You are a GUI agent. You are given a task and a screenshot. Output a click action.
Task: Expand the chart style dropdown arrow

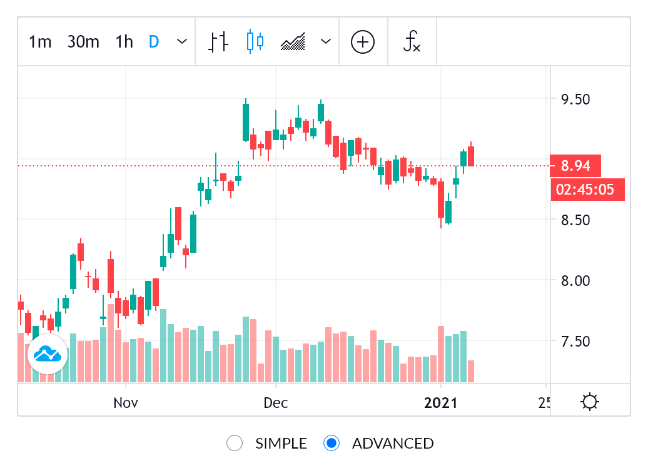pos(325,42)
